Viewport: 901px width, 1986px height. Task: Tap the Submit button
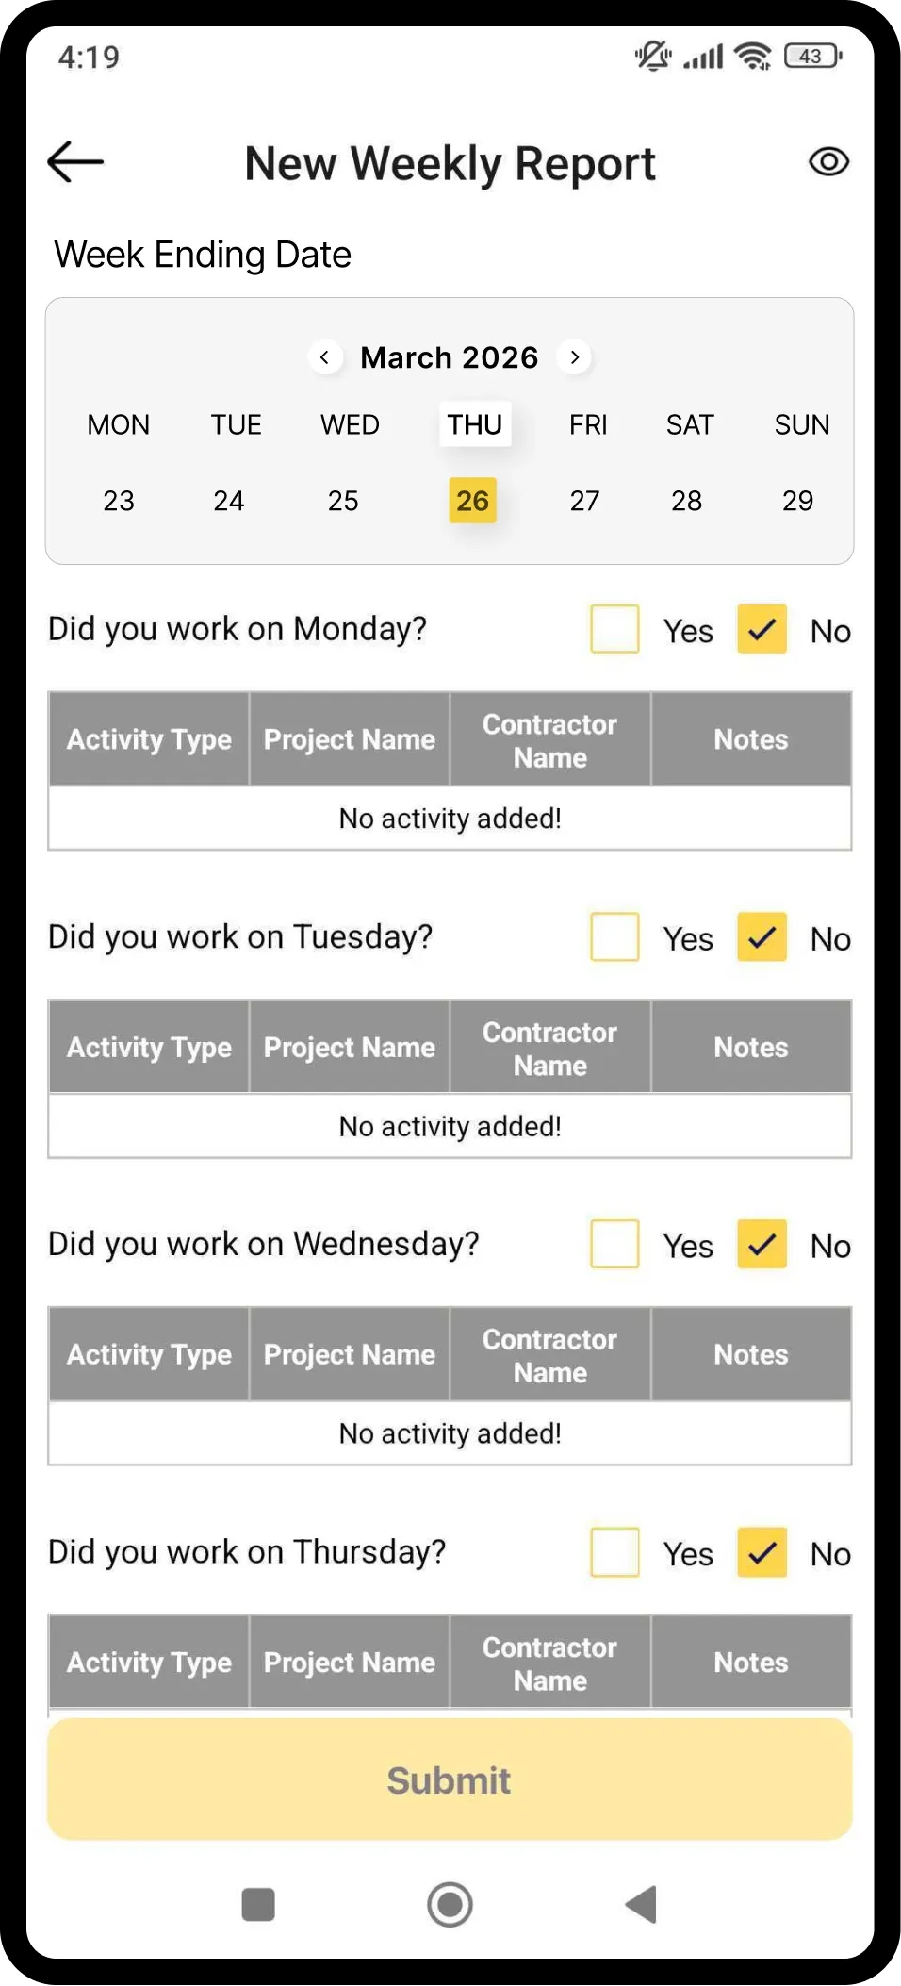point(450,1779)
